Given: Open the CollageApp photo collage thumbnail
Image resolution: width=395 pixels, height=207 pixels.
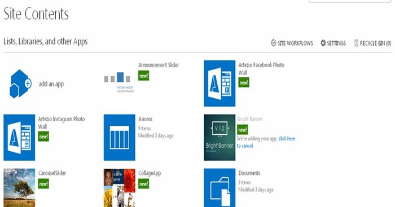Looking at the screenshot, I should (120, 188).
